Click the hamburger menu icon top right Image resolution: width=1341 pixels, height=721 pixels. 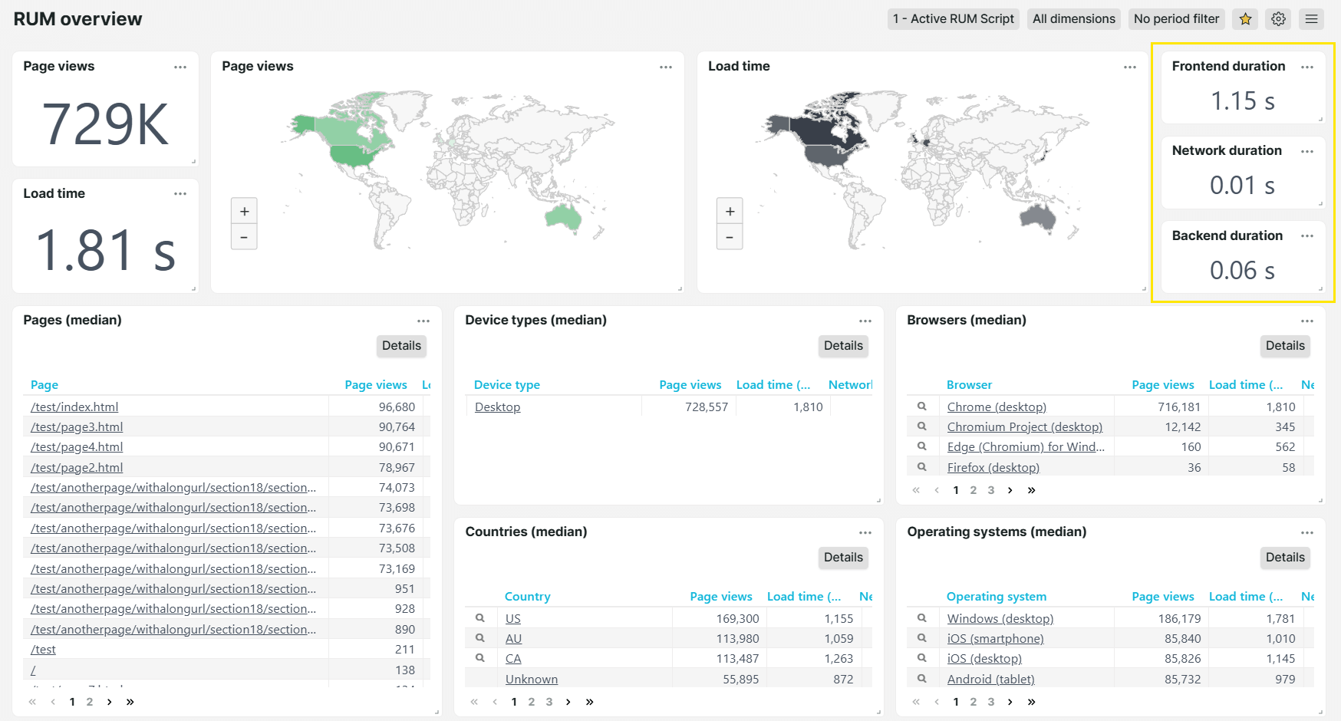point(1311,18)
